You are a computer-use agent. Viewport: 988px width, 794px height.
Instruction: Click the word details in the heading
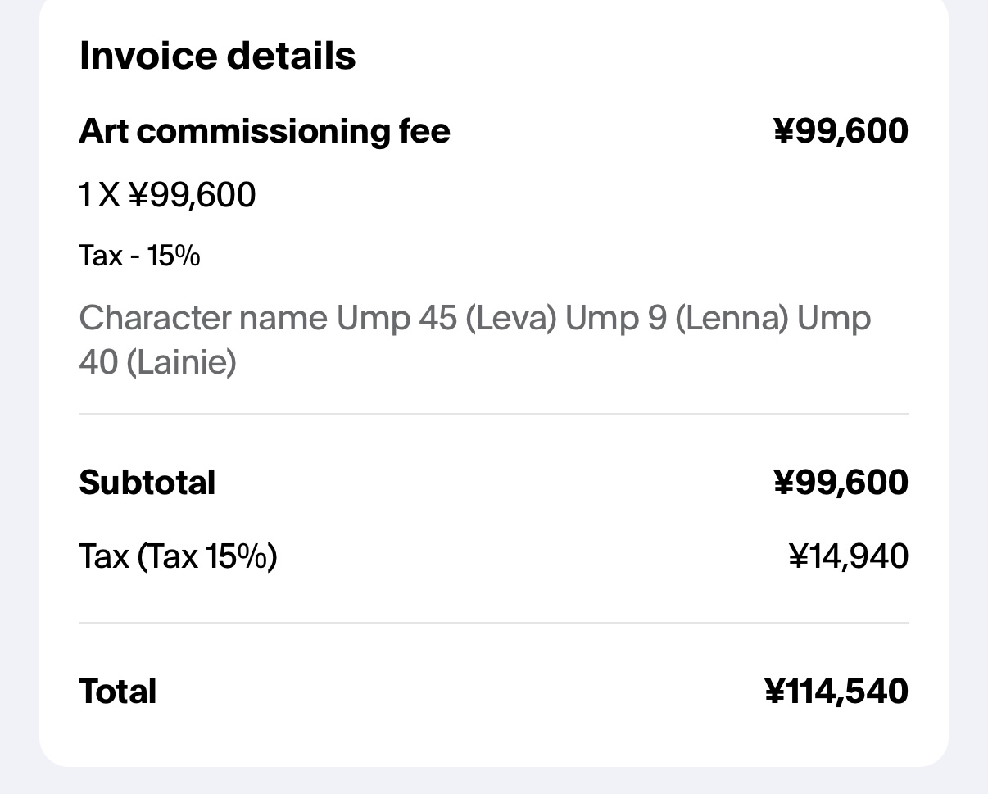290,56
